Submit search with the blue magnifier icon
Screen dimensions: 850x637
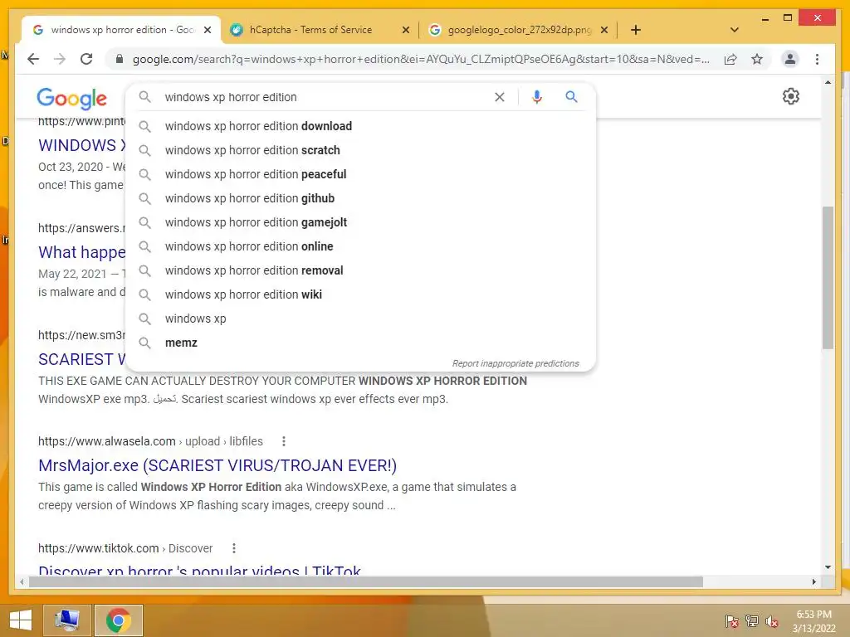571,97
